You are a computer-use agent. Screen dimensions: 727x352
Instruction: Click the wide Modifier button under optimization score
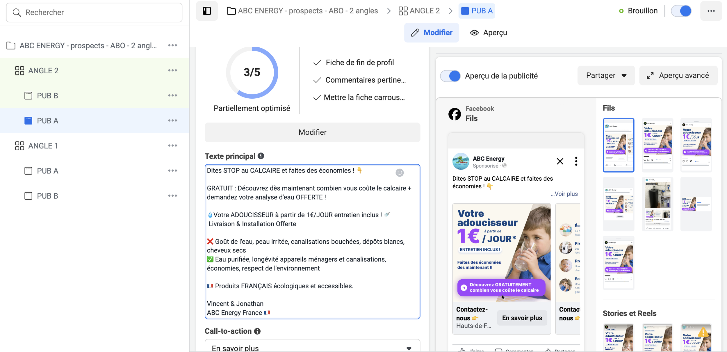pos(312,132)
